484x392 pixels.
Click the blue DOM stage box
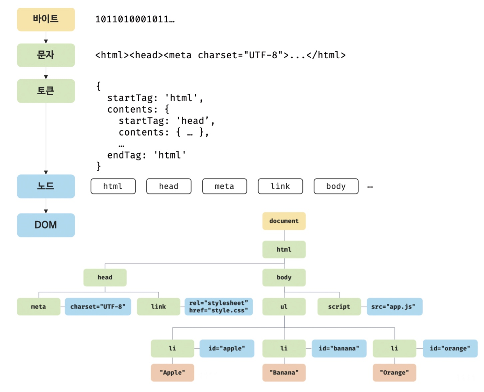click(46, 225)
